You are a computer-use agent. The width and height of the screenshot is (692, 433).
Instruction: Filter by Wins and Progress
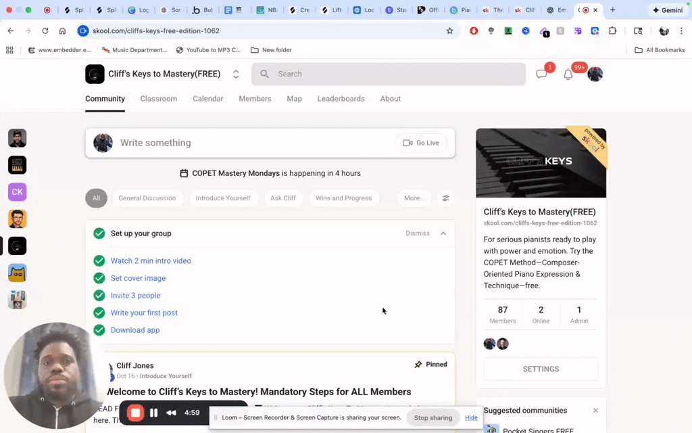point(343,198)
